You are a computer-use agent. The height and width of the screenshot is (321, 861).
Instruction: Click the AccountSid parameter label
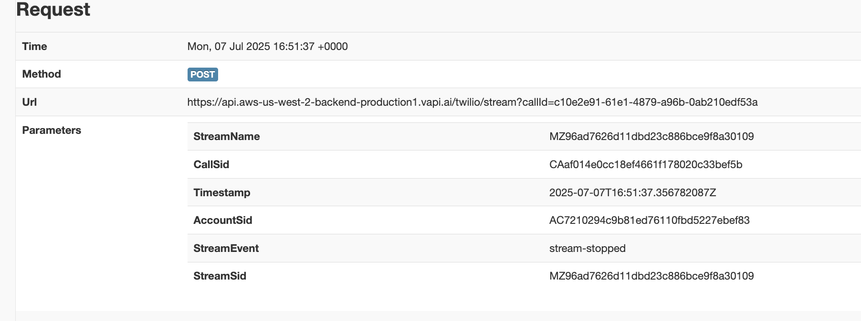pos(222,220)
